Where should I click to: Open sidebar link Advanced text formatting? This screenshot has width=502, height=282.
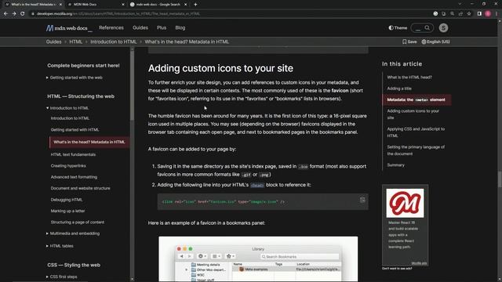(74, 177)
